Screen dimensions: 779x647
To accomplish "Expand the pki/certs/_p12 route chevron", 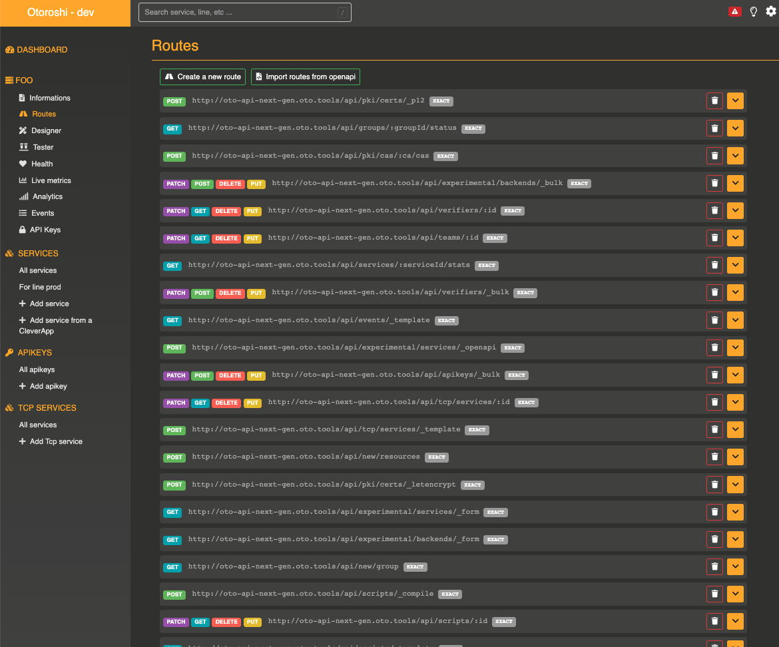I will tap(735, 101).
